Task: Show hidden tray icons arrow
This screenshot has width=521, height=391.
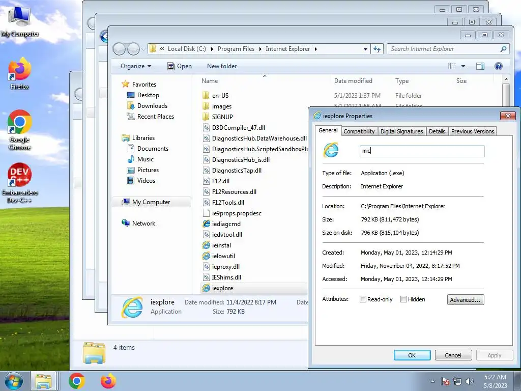Action: coord(432,381)
